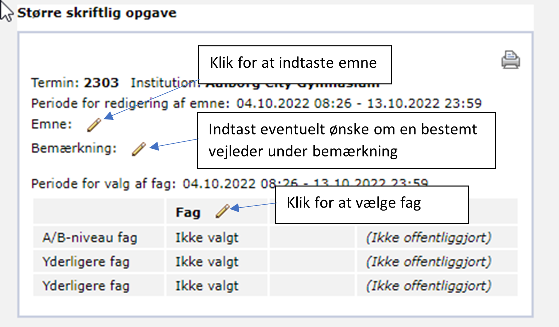Edit the Bemærkning field via pencil icon
Viewport: 559px width, 327px height.
pos(139,149)
